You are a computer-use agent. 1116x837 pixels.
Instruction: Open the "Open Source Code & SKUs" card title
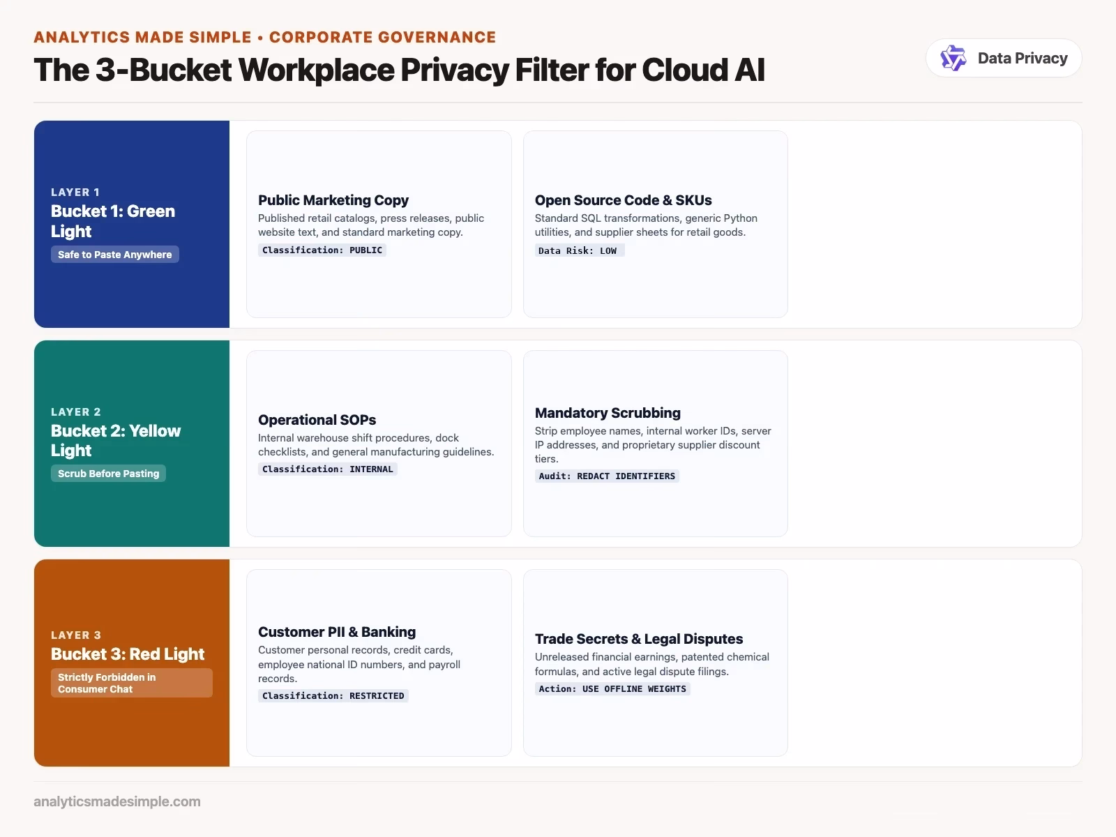click(624, 200)
